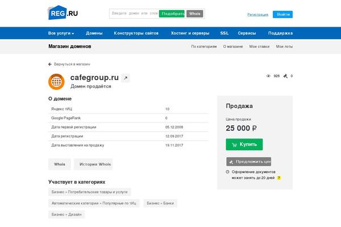Open Мои ставки link

(x=259, y=47)
